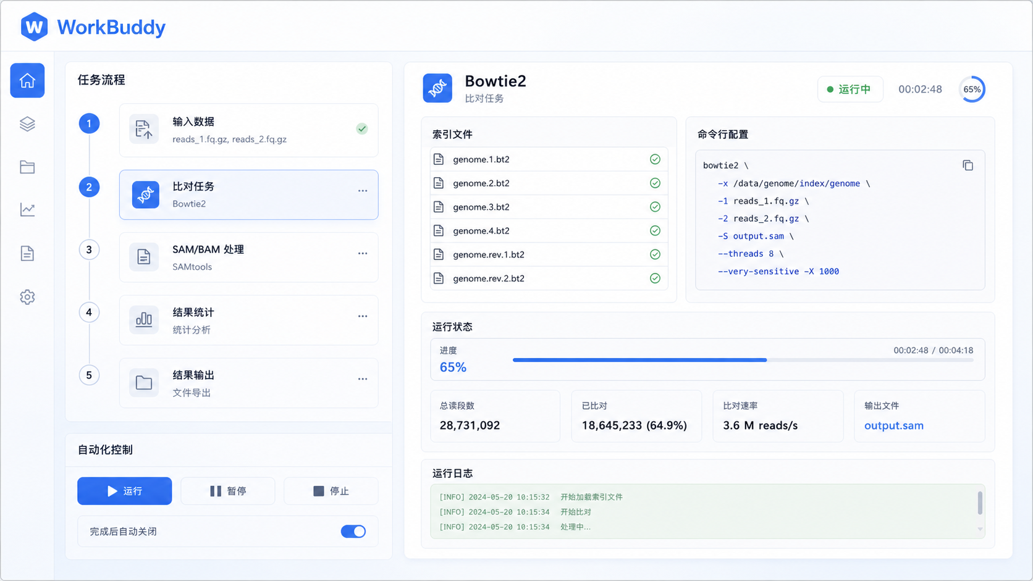Open the settings gear sidebar icon

pos(27,297)
